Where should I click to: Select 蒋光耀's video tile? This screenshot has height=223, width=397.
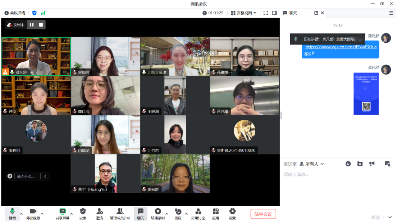point(245,96)
